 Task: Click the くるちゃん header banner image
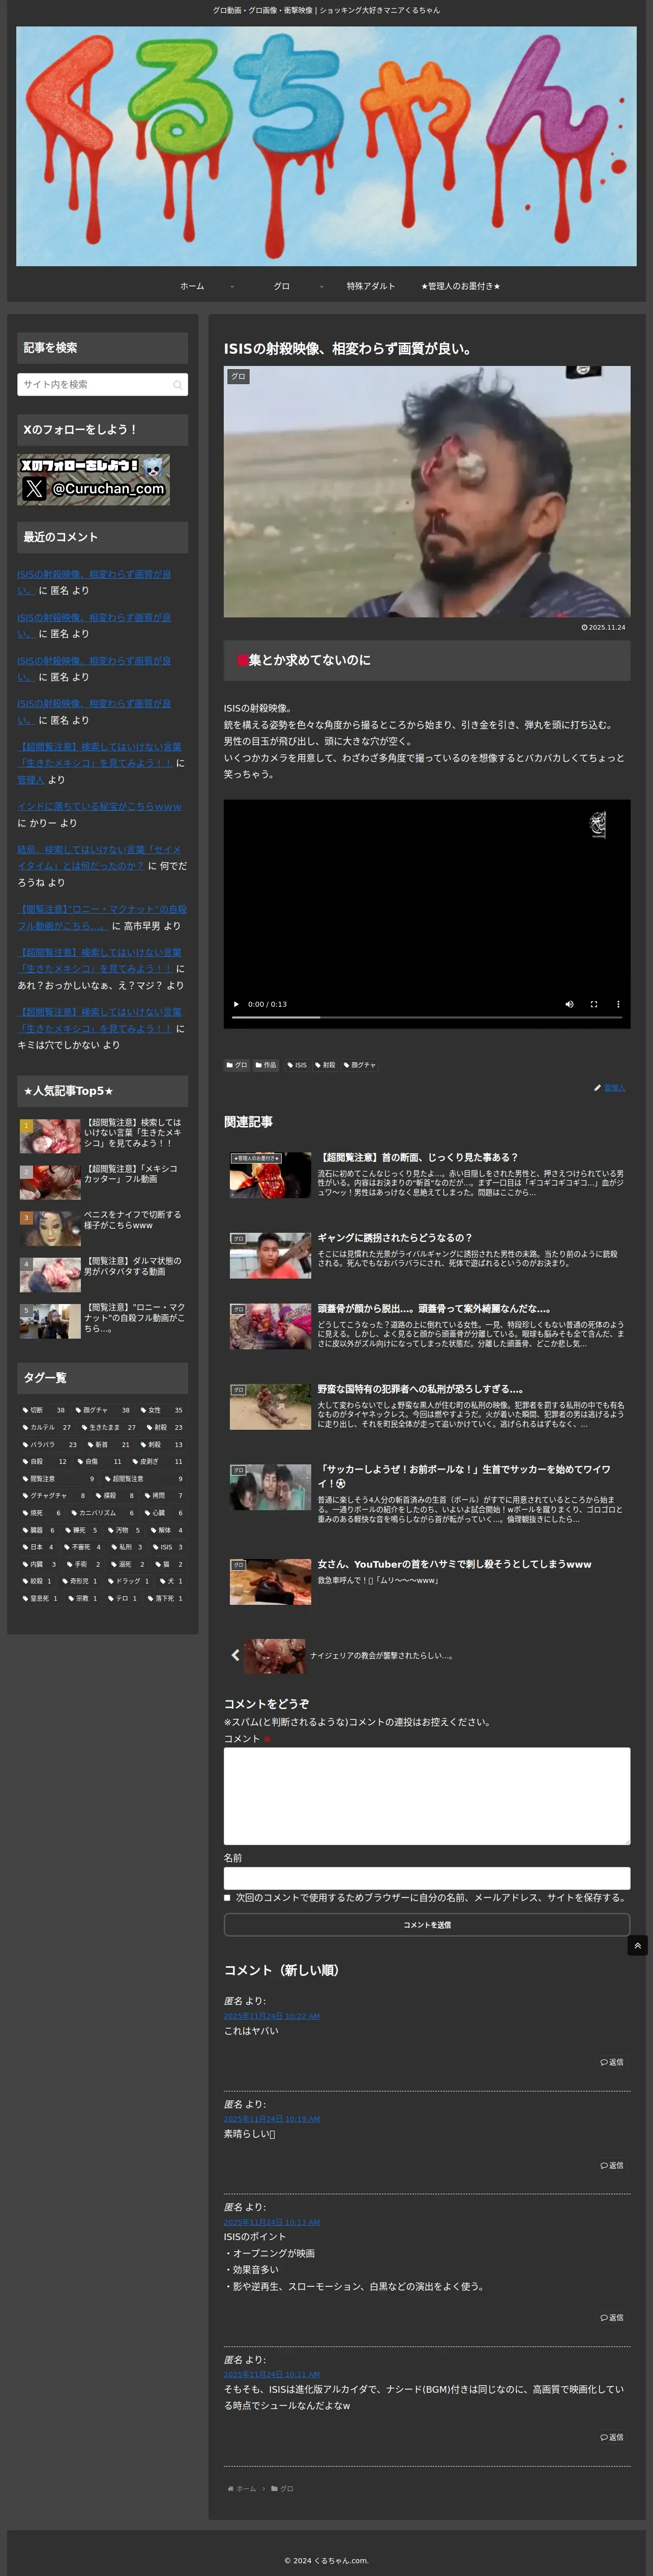tap(326, 146)
